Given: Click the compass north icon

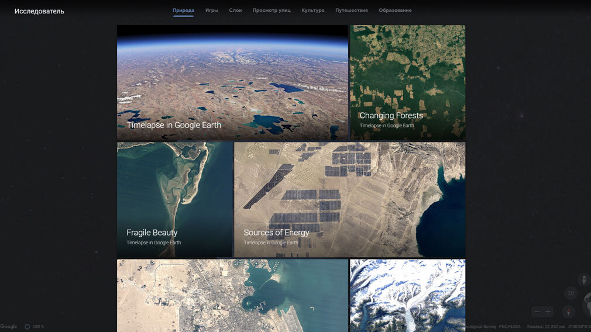Looking at the screenshot, I should [x=568, y=312].
